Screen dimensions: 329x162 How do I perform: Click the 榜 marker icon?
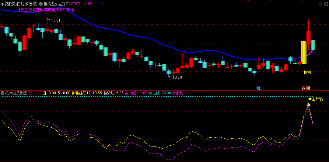pyautogui.click(x=308, y=88)
